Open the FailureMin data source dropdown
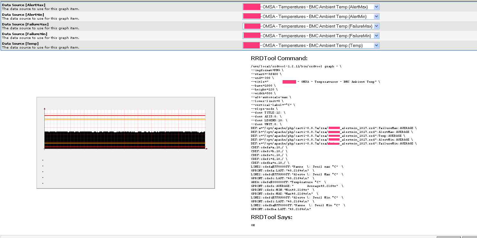477x238 pixels. pos(311,36)
